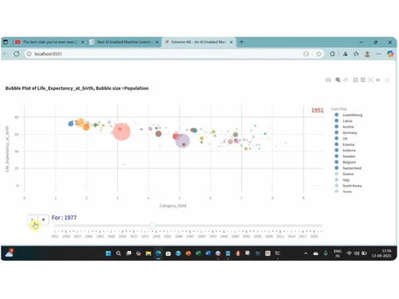
Task: Refresh the localhost page
Action: 17,53
